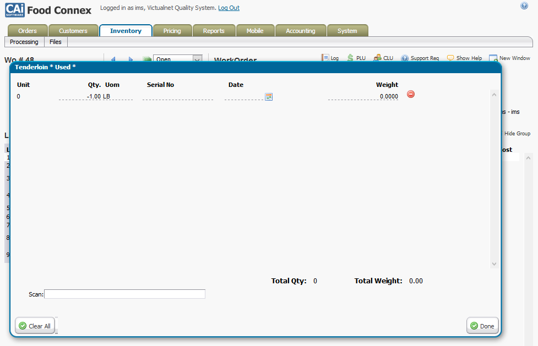Click the Qty field showing -1.00
The image size is (538, 346).
[x=80, y=96]
